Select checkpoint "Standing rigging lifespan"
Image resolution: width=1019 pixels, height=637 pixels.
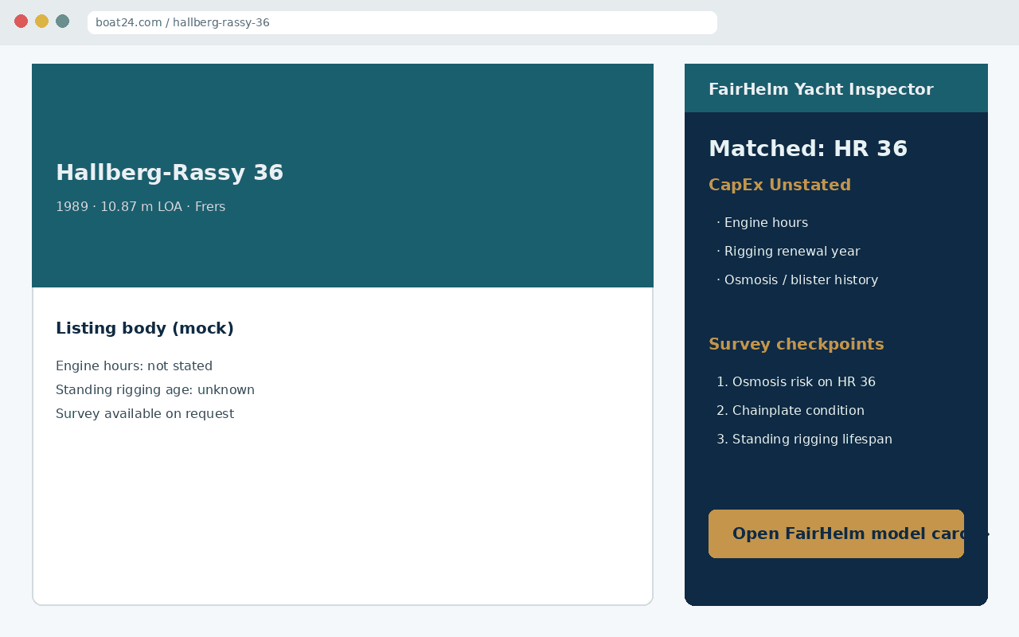coord(804,440)
